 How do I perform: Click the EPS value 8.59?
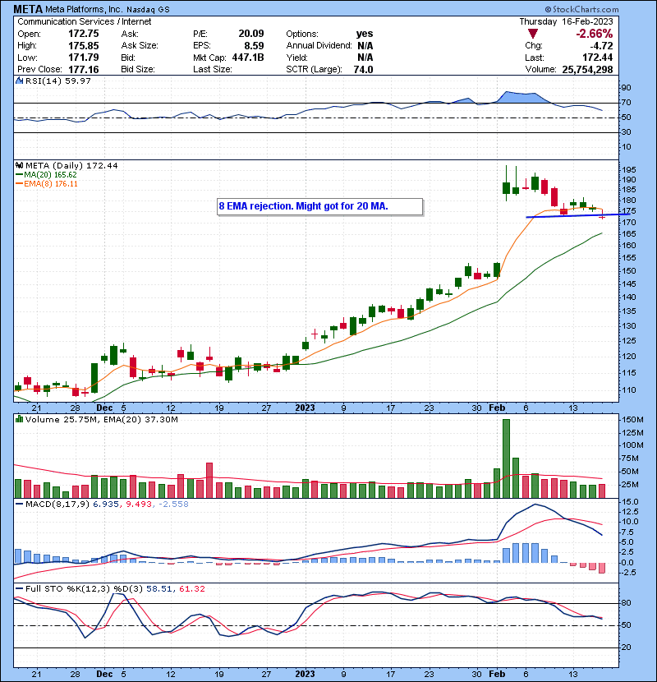click(x=254, y=46)
